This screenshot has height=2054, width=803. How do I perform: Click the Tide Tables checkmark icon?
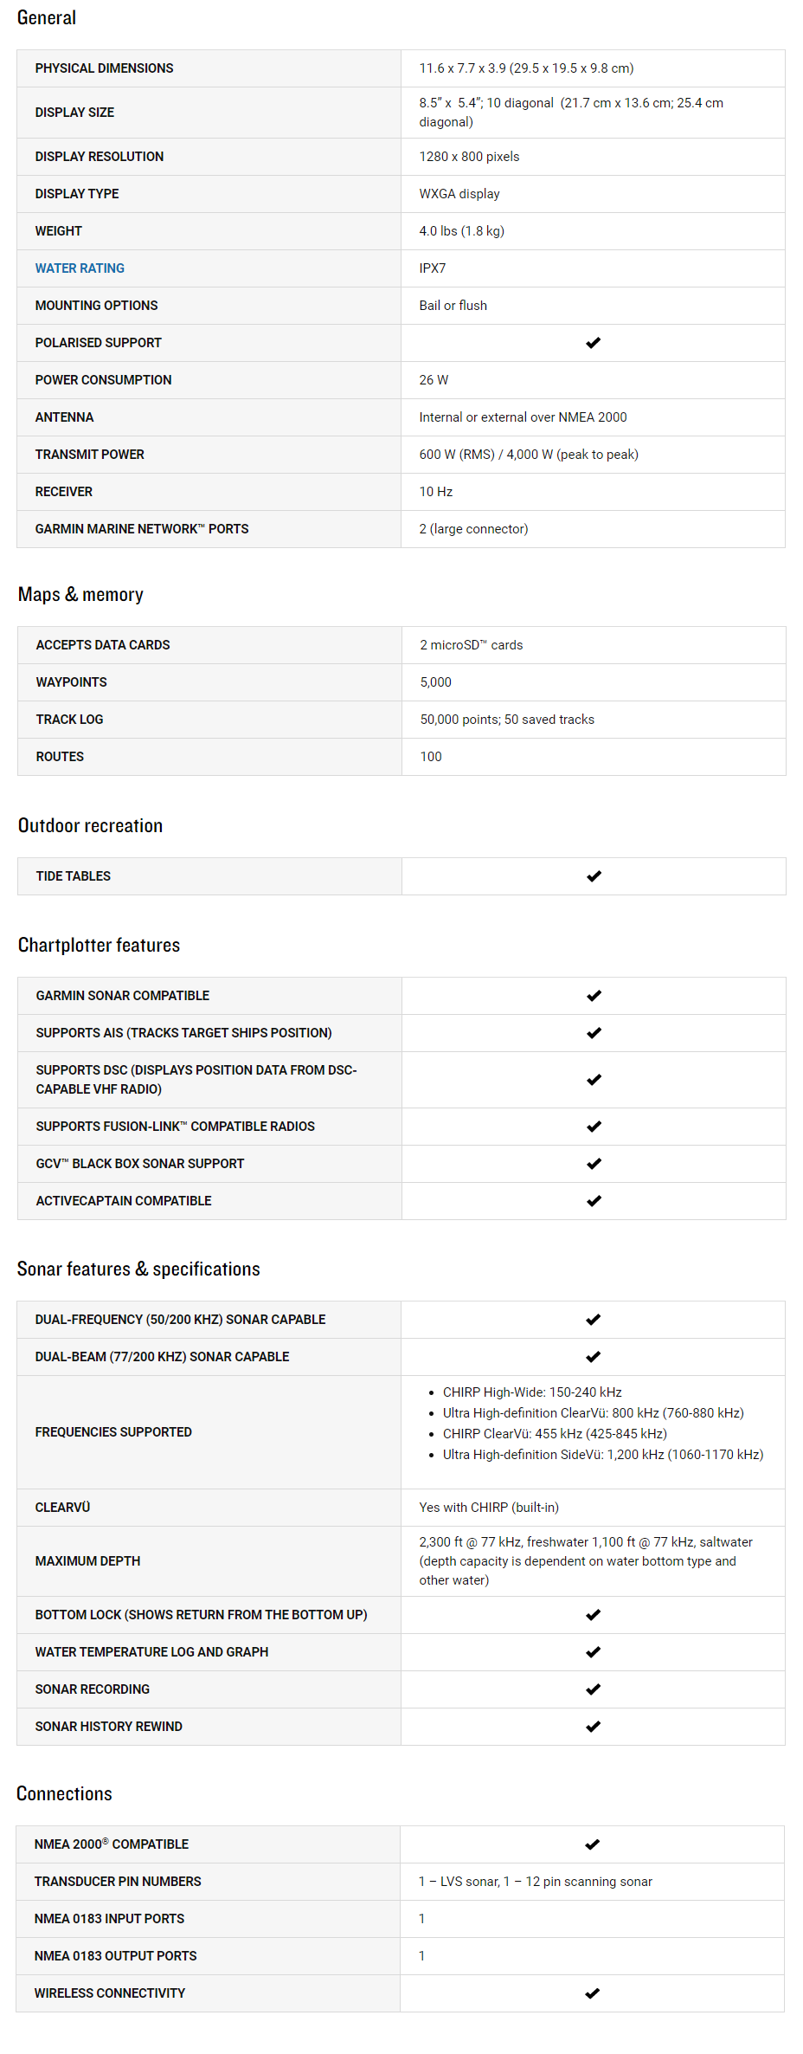tap(594, 876)
